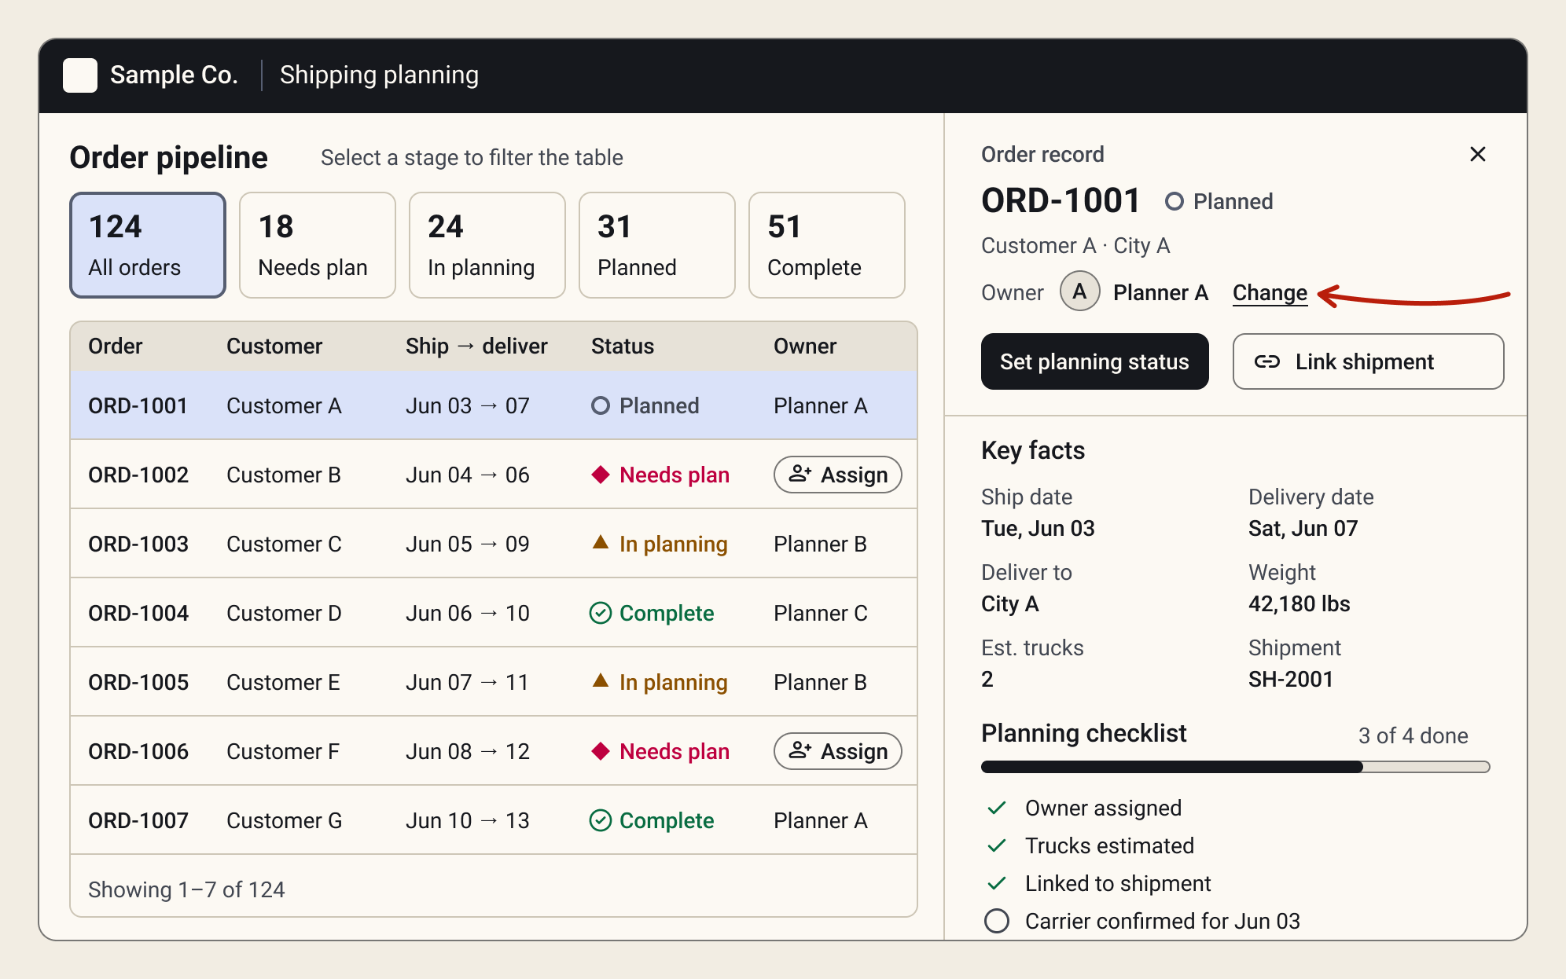Assign an owner to ORD-1006
1566x979 pixels.
pos(838,751)
